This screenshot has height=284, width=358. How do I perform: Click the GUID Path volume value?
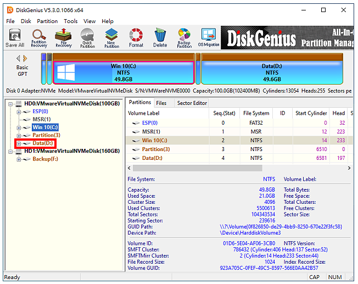281,227
